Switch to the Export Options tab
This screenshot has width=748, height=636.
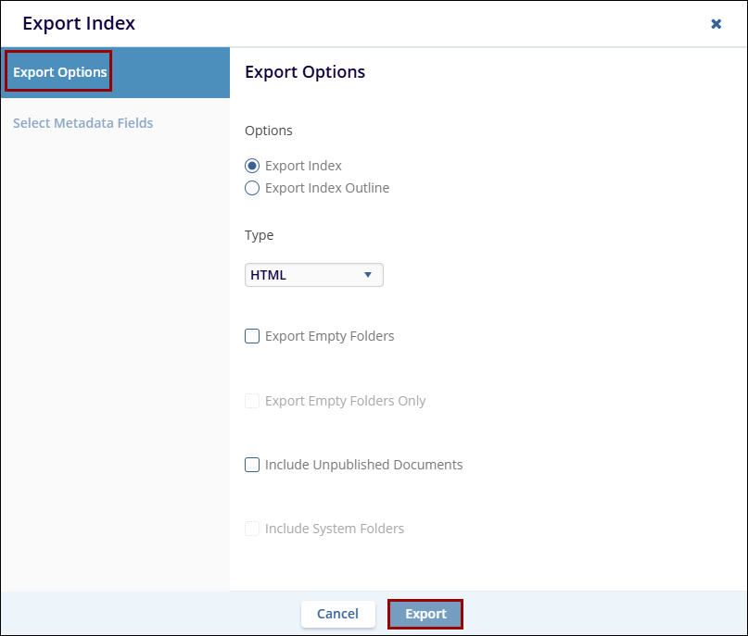tap(60, 72)
